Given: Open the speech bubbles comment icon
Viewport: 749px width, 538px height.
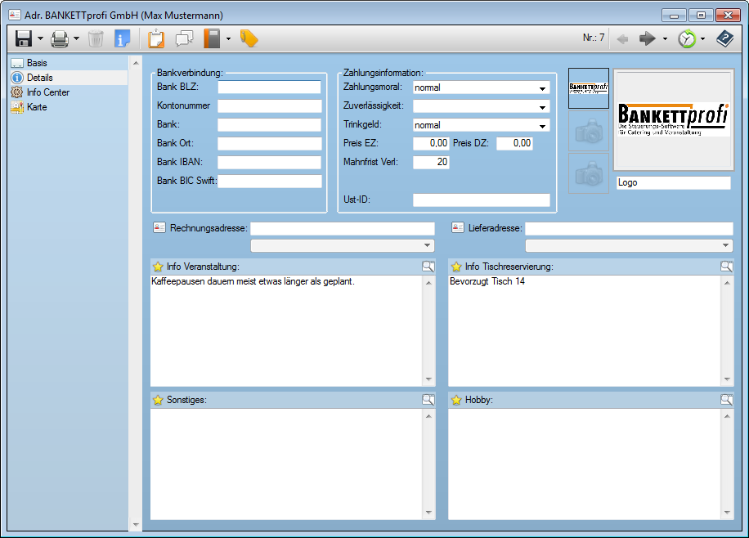Looking at the screenshot, I should 184,38.
